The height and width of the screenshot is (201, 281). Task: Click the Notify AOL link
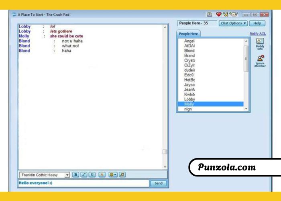(x=257, y=34)
